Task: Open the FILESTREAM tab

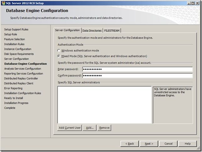Action: 112,31
